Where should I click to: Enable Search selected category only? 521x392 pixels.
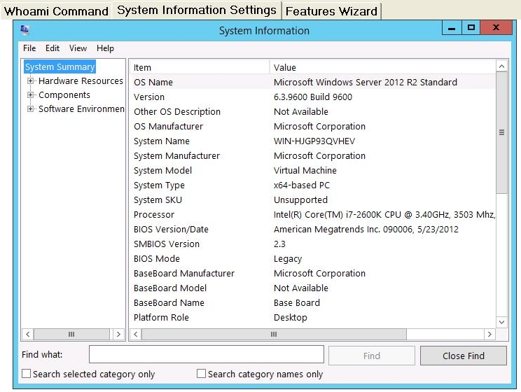coord(26,374)
